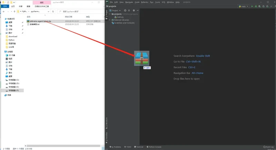This screenshot has height=150, width=276.
Task: Click the refresh button beside Explorer address bar
Action: coord(53,11)
